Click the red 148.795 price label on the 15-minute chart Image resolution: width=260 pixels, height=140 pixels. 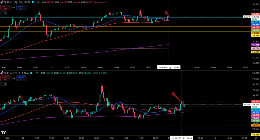coord(255,14)
